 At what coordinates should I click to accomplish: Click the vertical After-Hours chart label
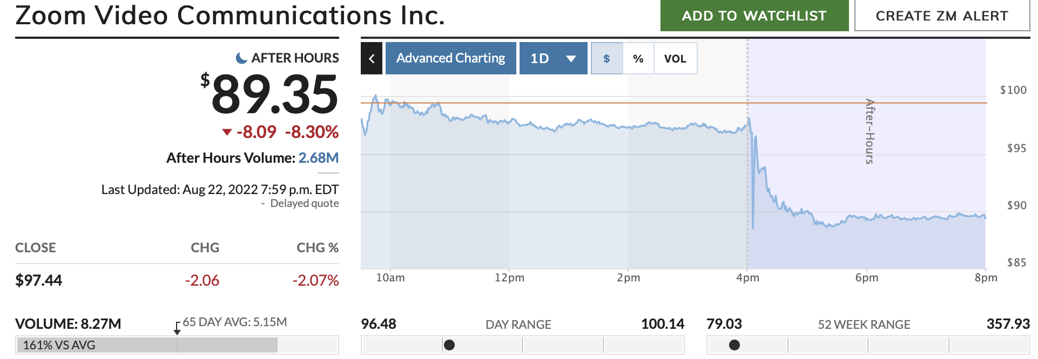(869, 131)
